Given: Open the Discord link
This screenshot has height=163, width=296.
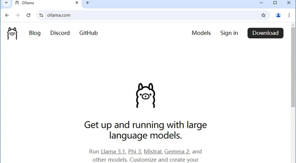Looking at the screenshot, I should 60,33.
